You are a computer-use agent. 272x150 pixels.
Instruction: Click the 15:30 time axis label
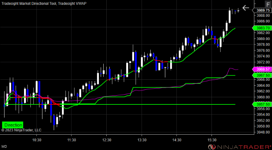click(x=212, y=140)
